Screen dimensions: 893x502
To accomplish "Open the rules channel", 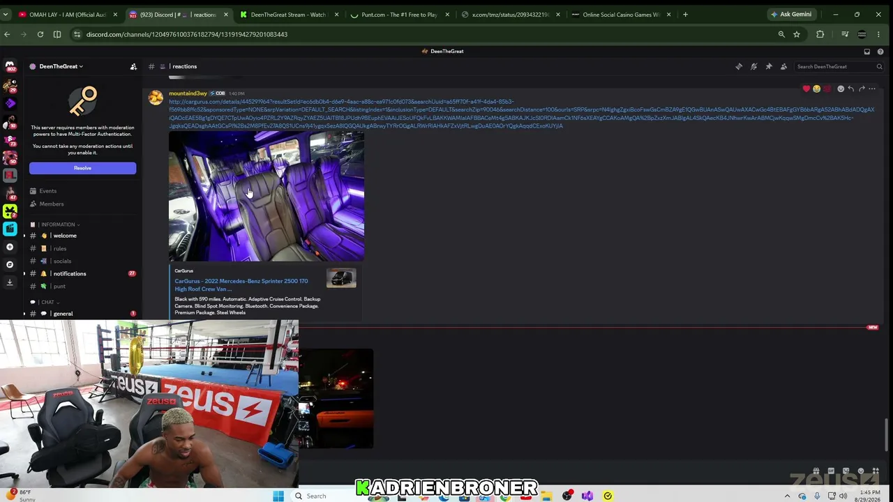I will pyautogui.click(x=82, y=248).
